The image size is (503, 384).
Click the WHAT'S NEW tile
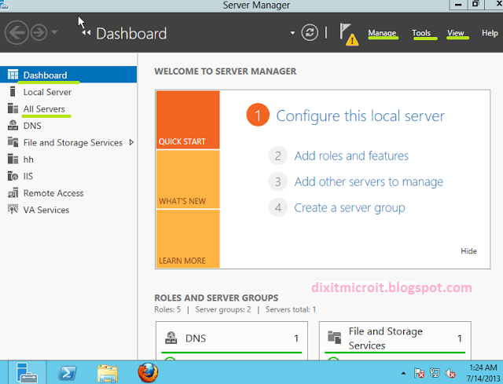coord(188,179)
